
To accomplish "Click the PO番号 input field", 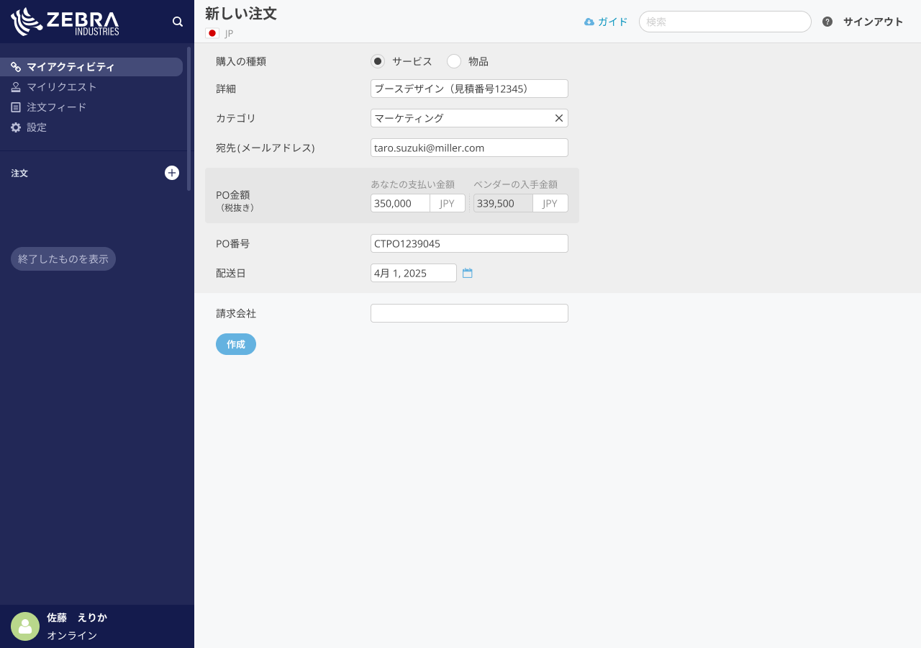I will [469, 243].
